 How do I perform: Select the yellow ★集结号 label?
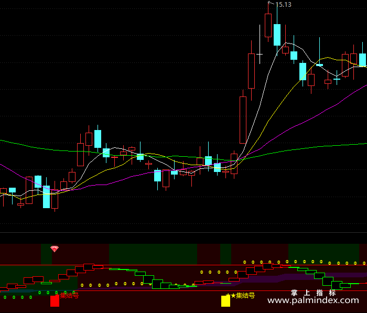(243, 296)
